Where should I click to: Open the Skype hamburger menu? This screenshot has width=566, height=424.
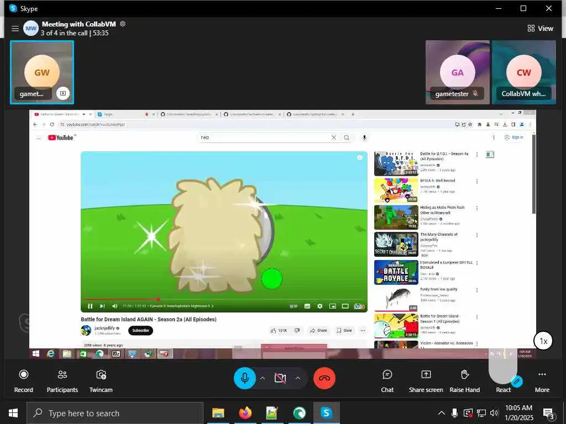(15, 28)
